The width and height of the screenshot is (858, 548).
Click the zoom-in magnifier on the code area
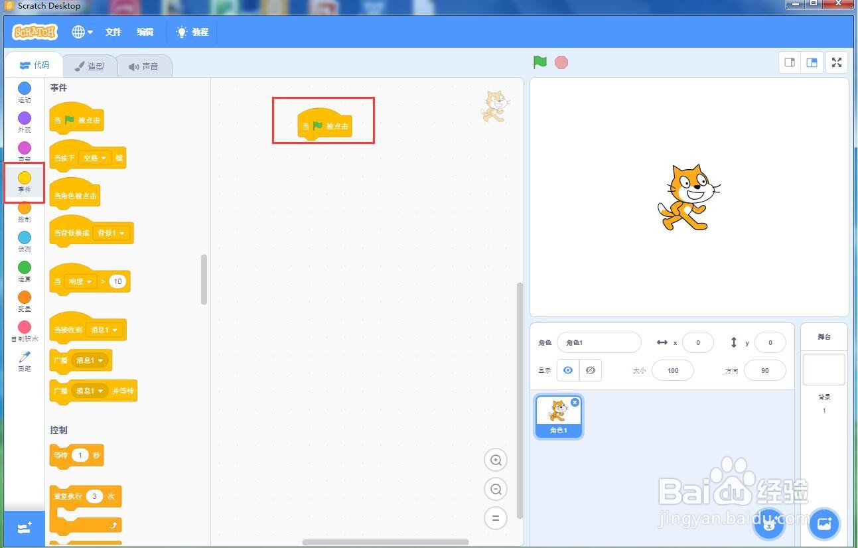[495, 460]
